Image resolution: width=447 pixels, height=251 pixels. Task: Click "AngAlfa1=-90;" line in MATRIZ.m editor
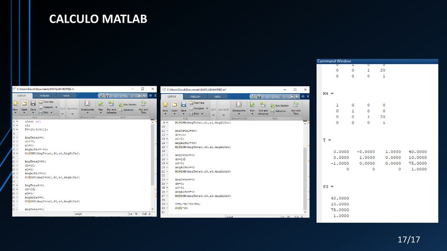coord(36,149)
